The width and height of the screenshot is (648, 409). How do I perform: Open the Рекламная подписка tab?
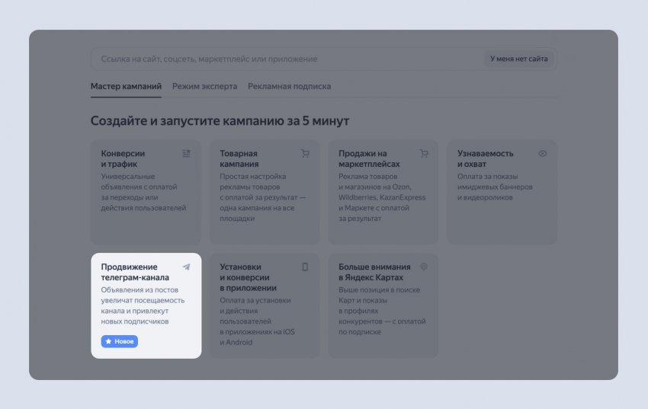289,87
